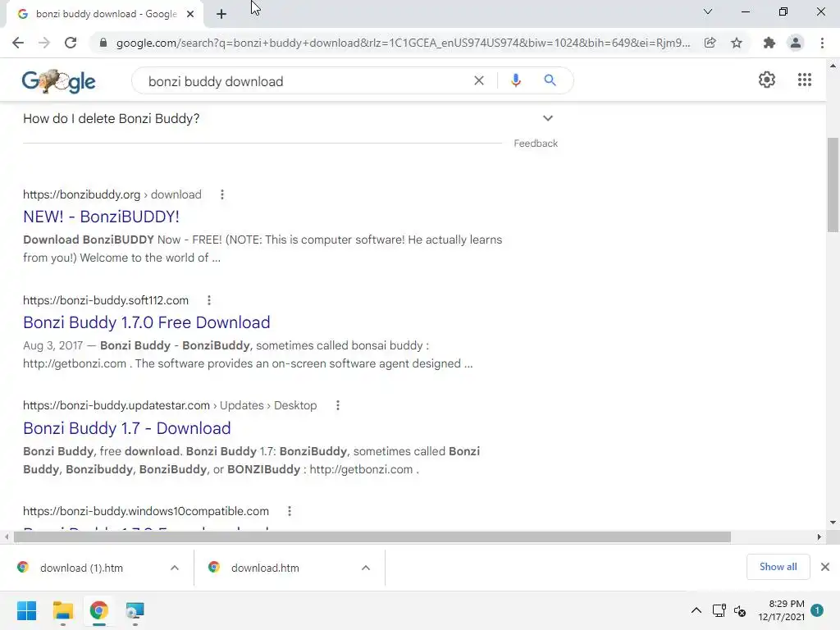Close the bonzi buddy download tab
The image size is (840, 630).
click(190, 15)
